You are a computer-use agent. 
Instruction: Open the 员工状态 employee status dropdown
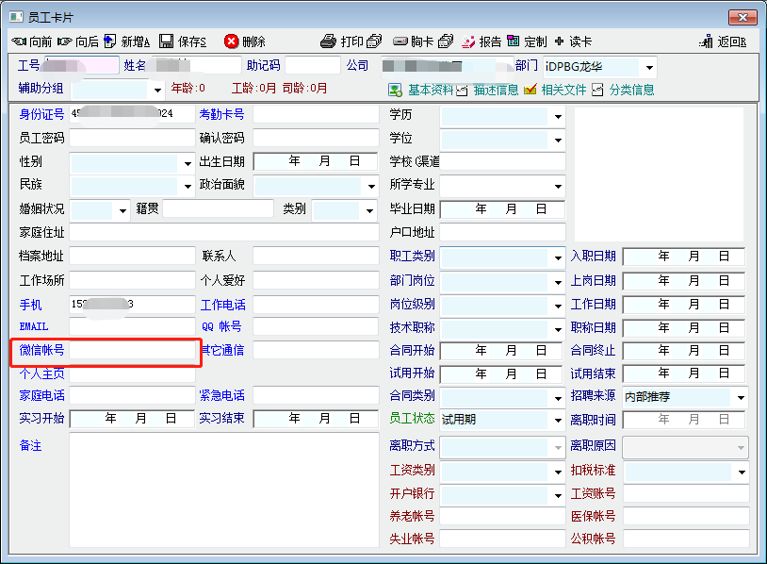click(557, 420)
